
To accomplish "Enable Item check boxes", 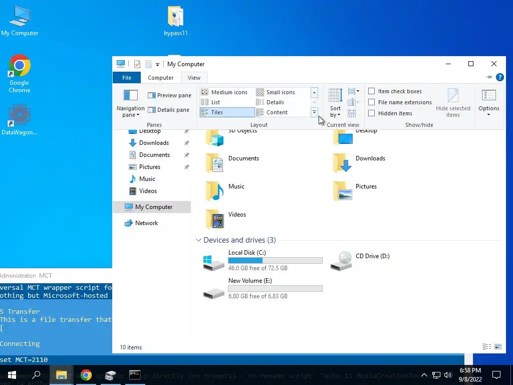I will click(372, 91).
